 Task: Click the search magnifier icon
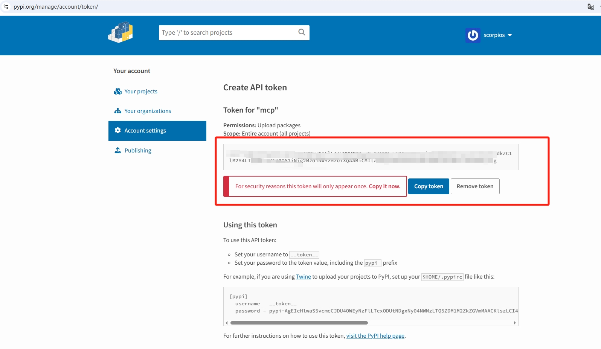[302, 32]
